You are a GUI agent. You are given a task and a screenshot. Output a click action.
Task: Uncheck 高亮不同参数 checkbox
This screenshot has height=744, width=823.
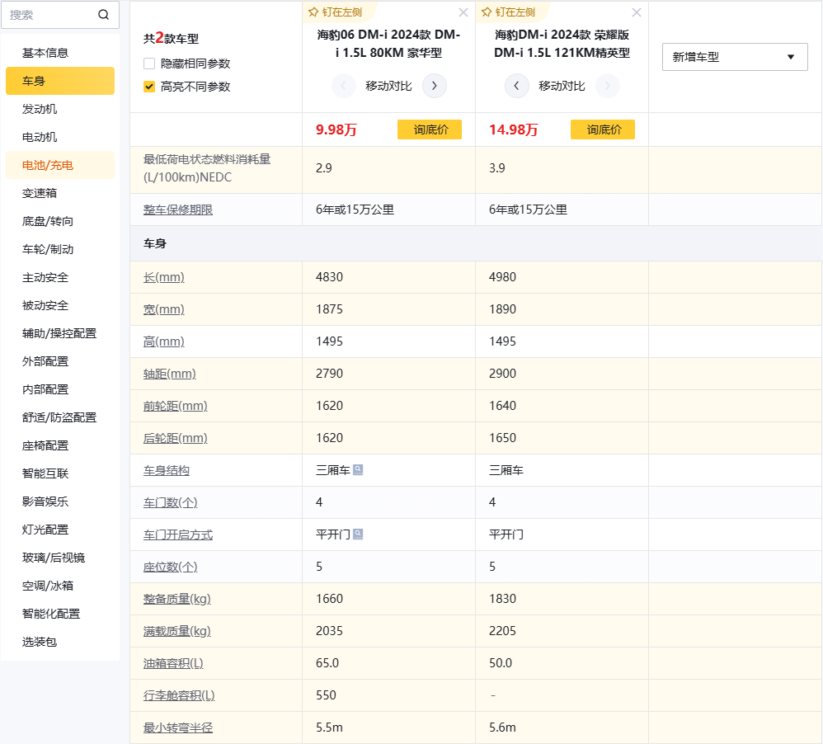pyautogui.click(x=149, y=87)
